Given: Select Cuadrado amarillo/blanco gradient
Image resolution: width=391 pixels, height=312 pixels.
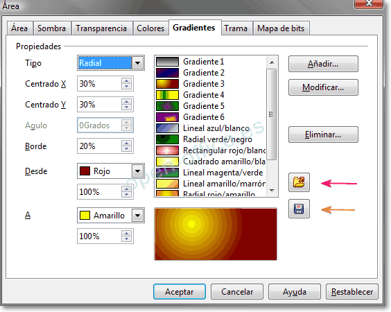Looking at the screenshot, I should [211, 162].
